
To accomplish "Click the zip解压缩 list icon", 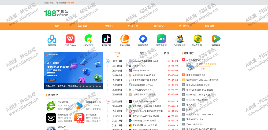I will [x=130, y=94].
